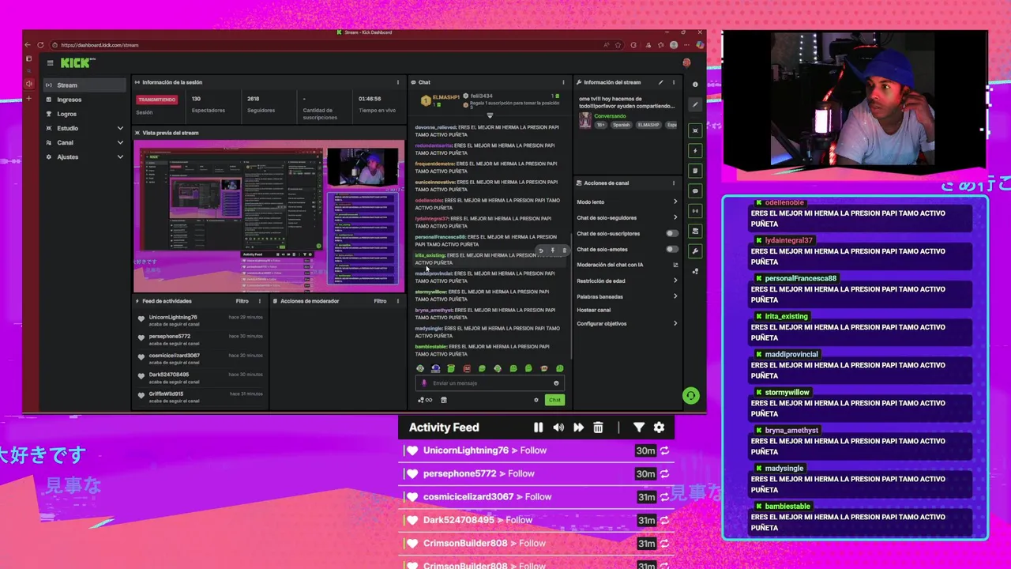Click Filtro in Feed de actividades
This screenshot has width=1011, height=569.
[242, 301]
